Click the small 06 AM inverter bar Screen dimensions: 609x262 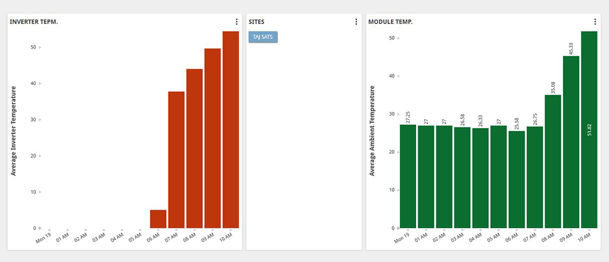pos(158,219)
